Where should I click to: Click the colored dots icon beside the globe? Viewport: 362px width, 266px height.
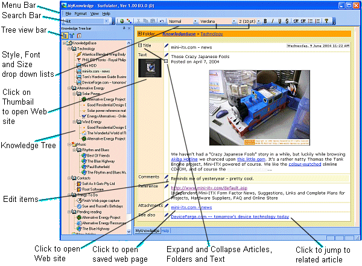click(x=129, y=21)
